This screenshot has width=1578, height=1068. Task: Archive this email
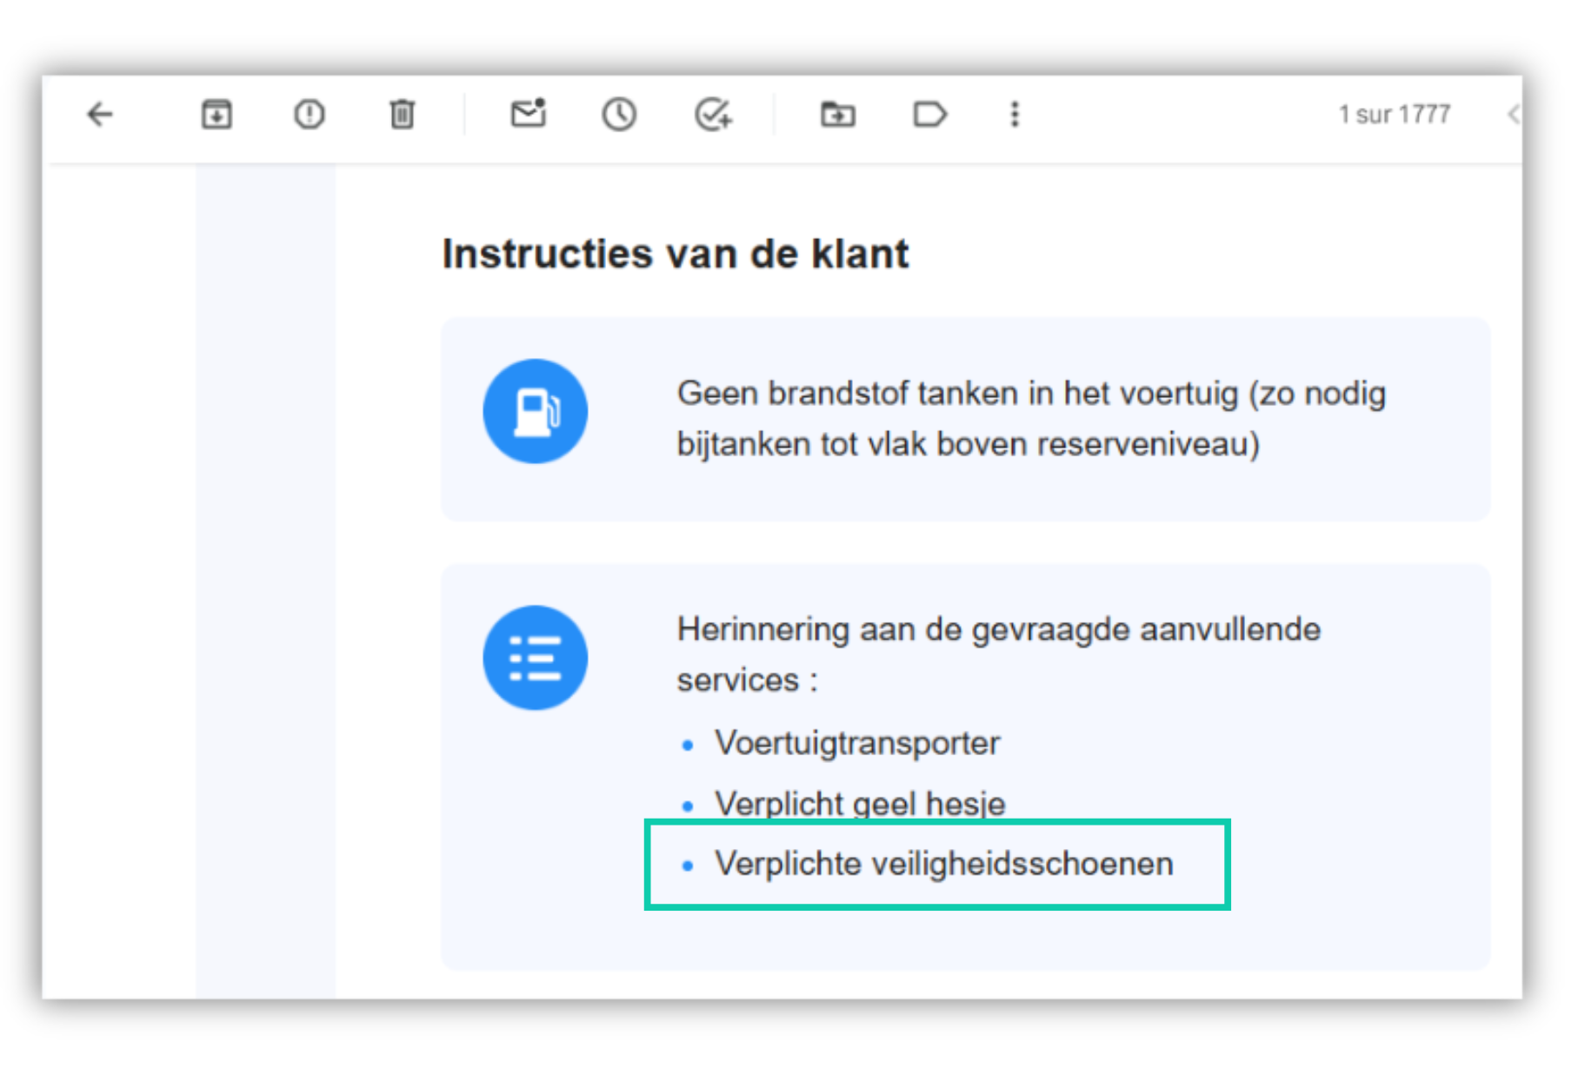tap(216, 114)
